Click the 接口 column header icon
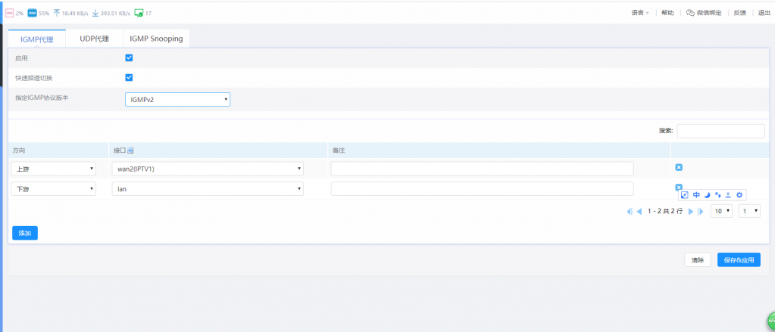 point(131,150)
